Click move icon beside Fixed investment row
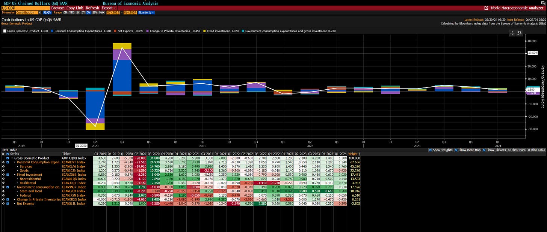This screenshot has width=547, height=232. pyautogui.click(x=3, y=175)
